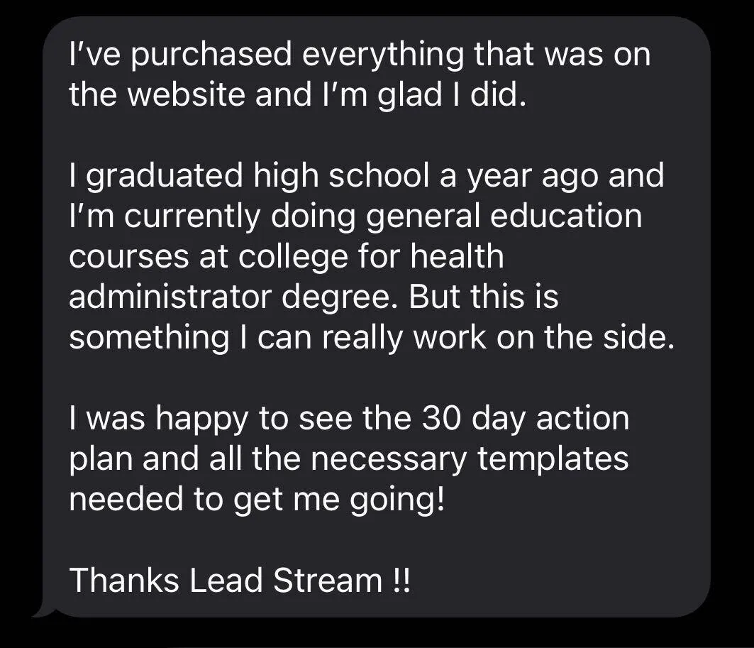Click the phrase "I was happy"

(159, 419)
